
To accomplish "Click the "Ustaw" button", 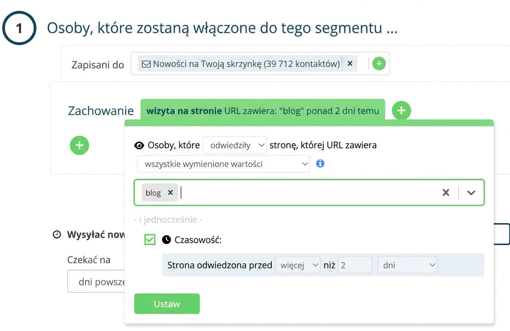I will click(167, 304).
